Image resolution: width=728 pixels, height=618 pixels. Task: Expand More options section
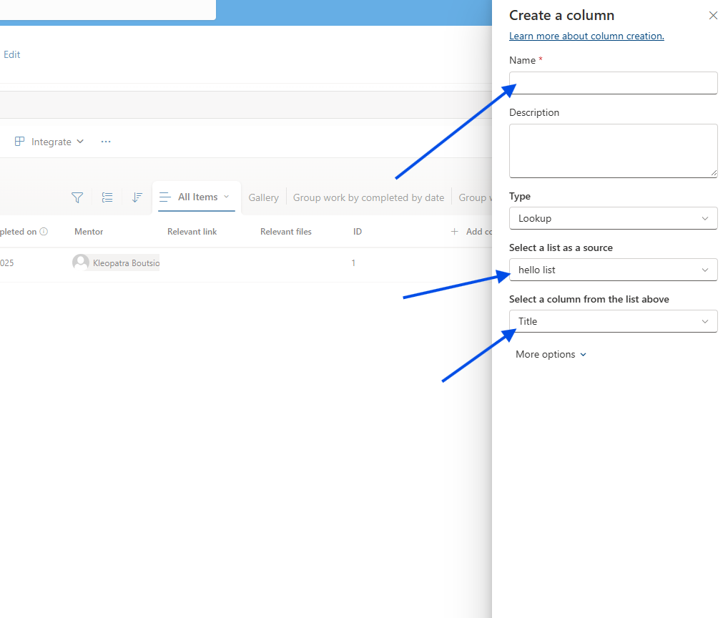(x=551, y=354)
